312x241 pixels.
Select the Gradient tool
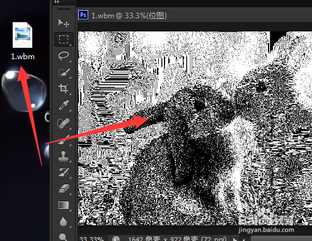[64, 205]
